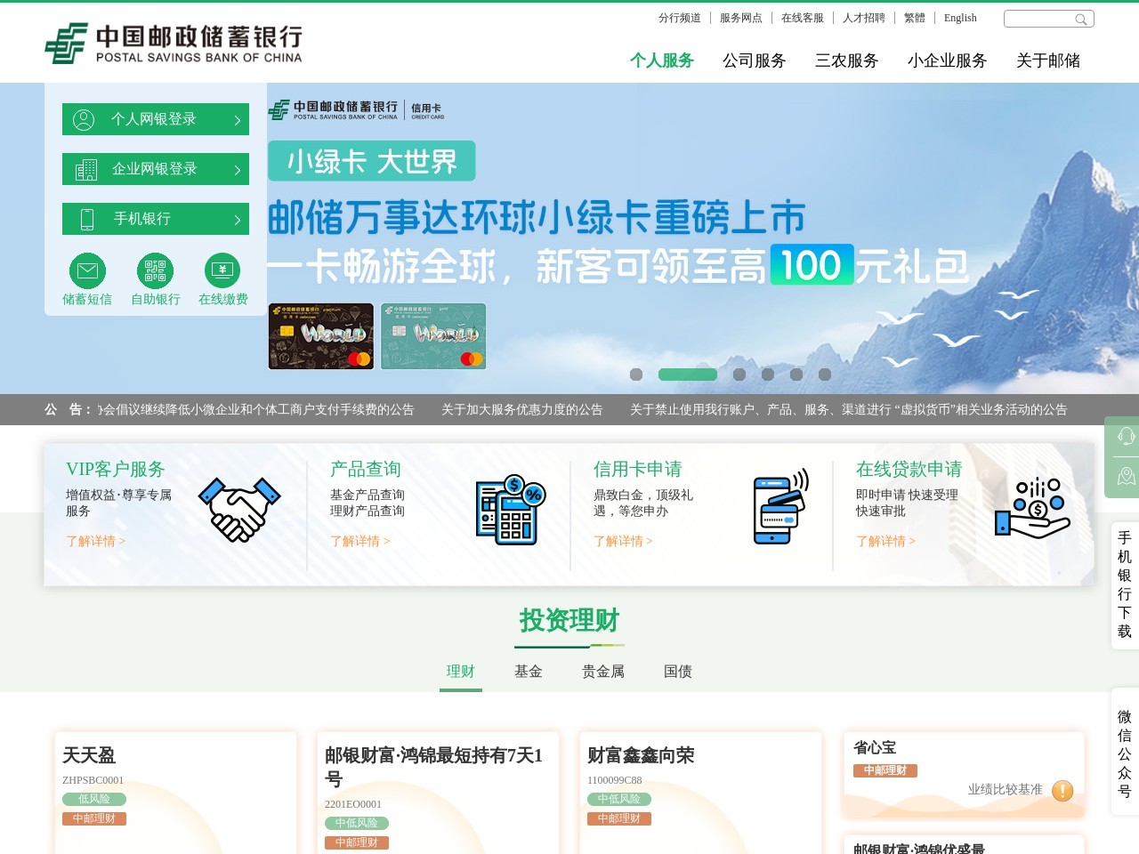Click the 手机银行 phone icon
Screen dimensions: 1139x854
point(86,218)
